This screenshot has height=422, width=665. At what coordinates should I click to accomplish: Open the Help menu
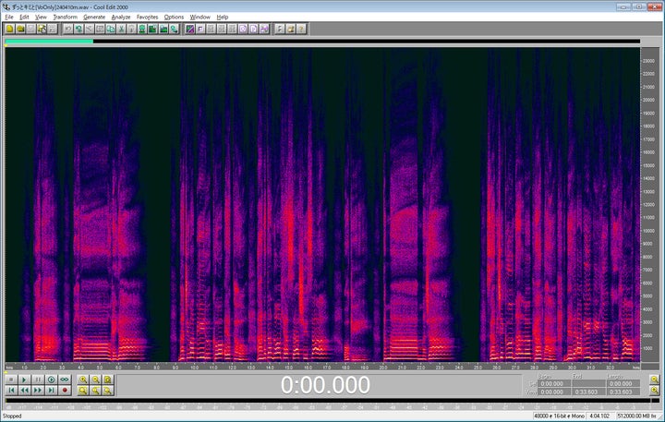click(223, 17)
